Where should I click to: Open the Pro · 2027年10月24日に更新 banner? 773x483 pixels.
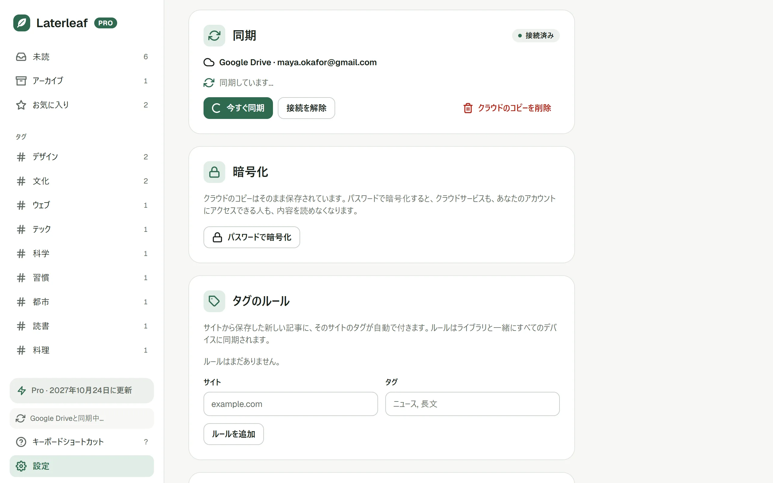(82, 390)
